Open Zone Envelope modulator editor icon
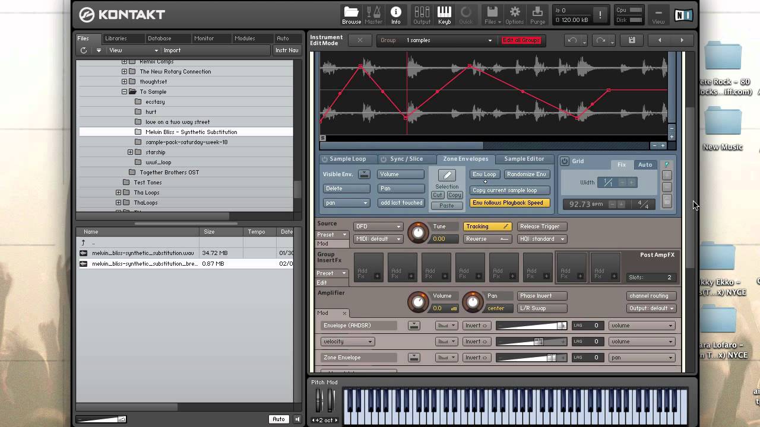This screenshot has height=427, width=760. [x=414, y=358]
